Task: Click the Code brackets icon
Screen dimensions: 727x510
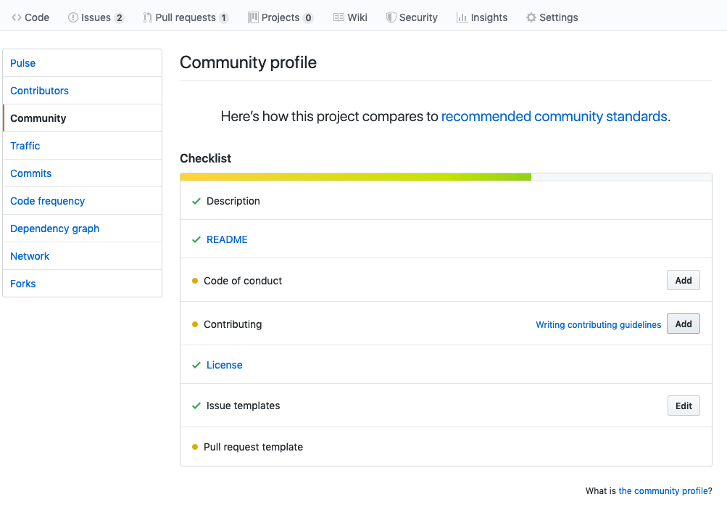Action: click(17, 17)
